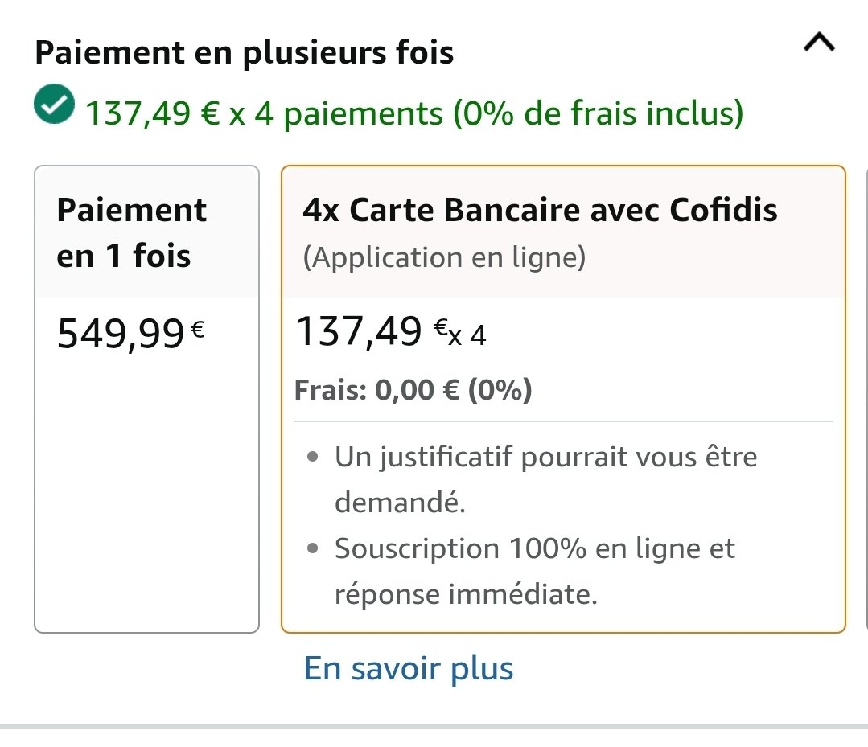Click the Un justificatif pourrait vous être demandé note

click(x=545, y=479)
